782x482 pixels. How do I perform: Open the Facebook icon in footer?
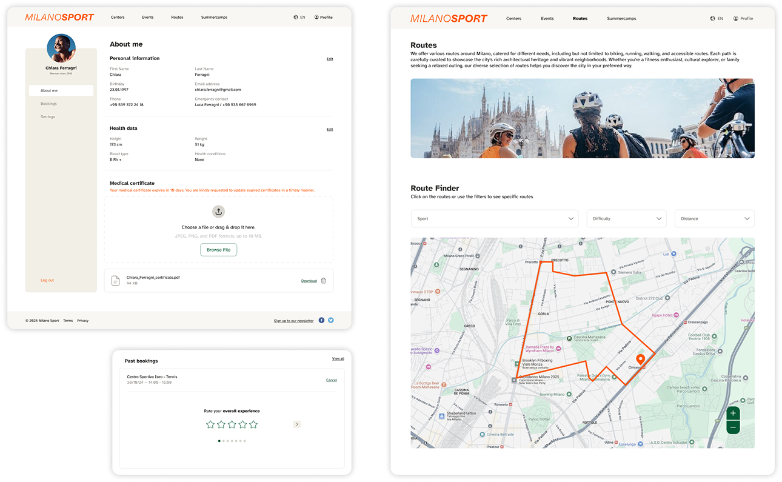coord(321,320)
